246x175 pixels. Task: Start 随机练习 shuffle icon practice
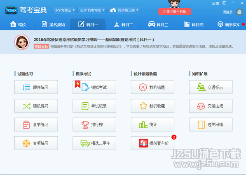coord(26,106)
